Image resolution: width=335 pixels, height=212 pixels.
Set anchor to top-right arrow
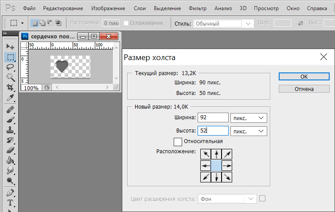227,154
